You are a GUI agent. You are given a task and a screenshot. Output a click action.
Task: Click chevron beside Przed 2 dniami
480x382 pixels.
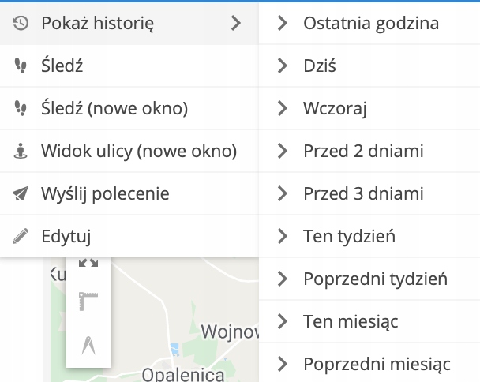tap(283, 151)
